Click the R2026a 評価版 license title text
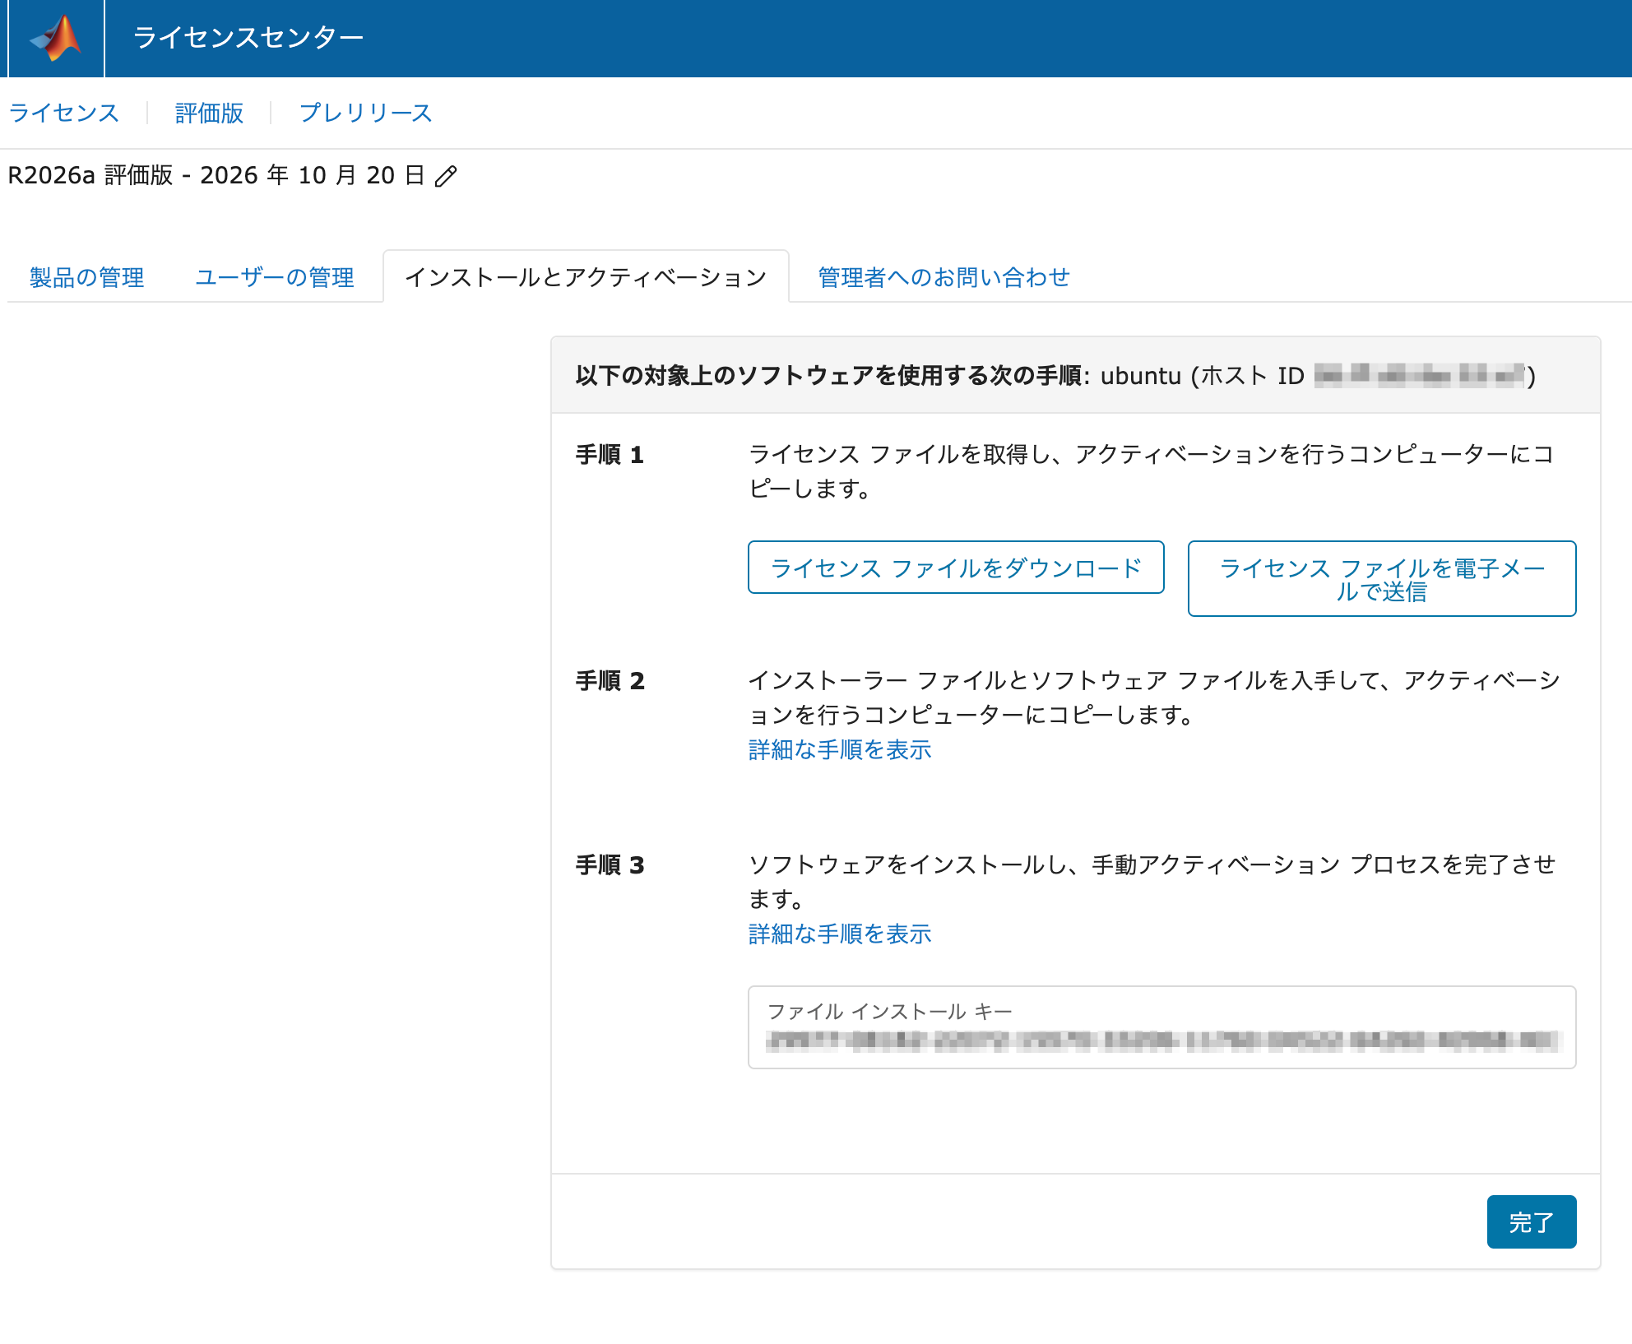This screenshot has height=1344, width=1632. click(x=216, y=175)
